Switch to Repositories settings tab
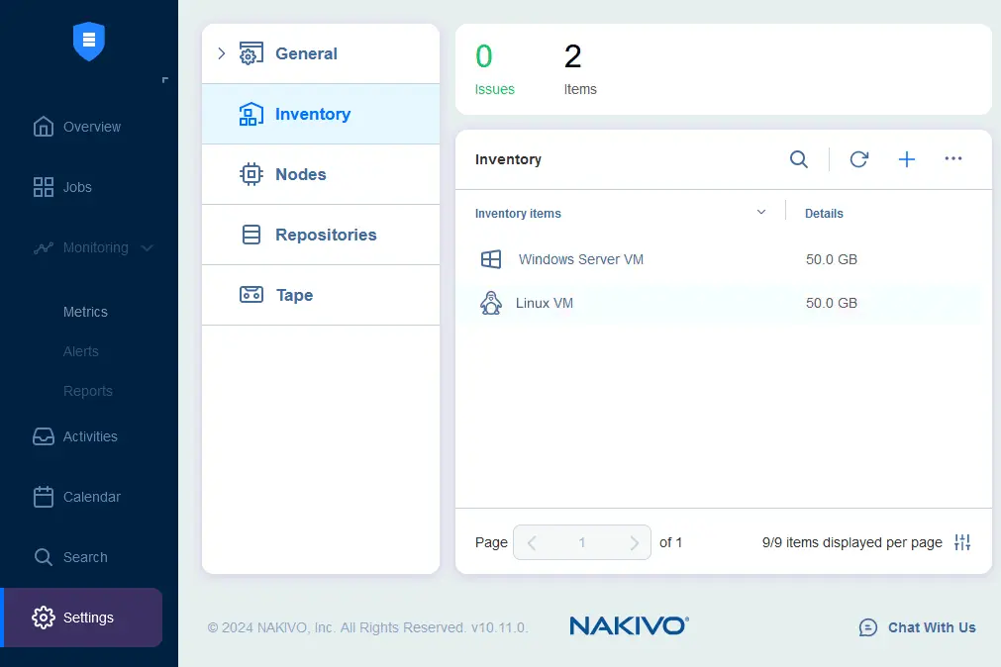Image resolution: width=1001 pixels, height=667 pixels. [321, 235]
